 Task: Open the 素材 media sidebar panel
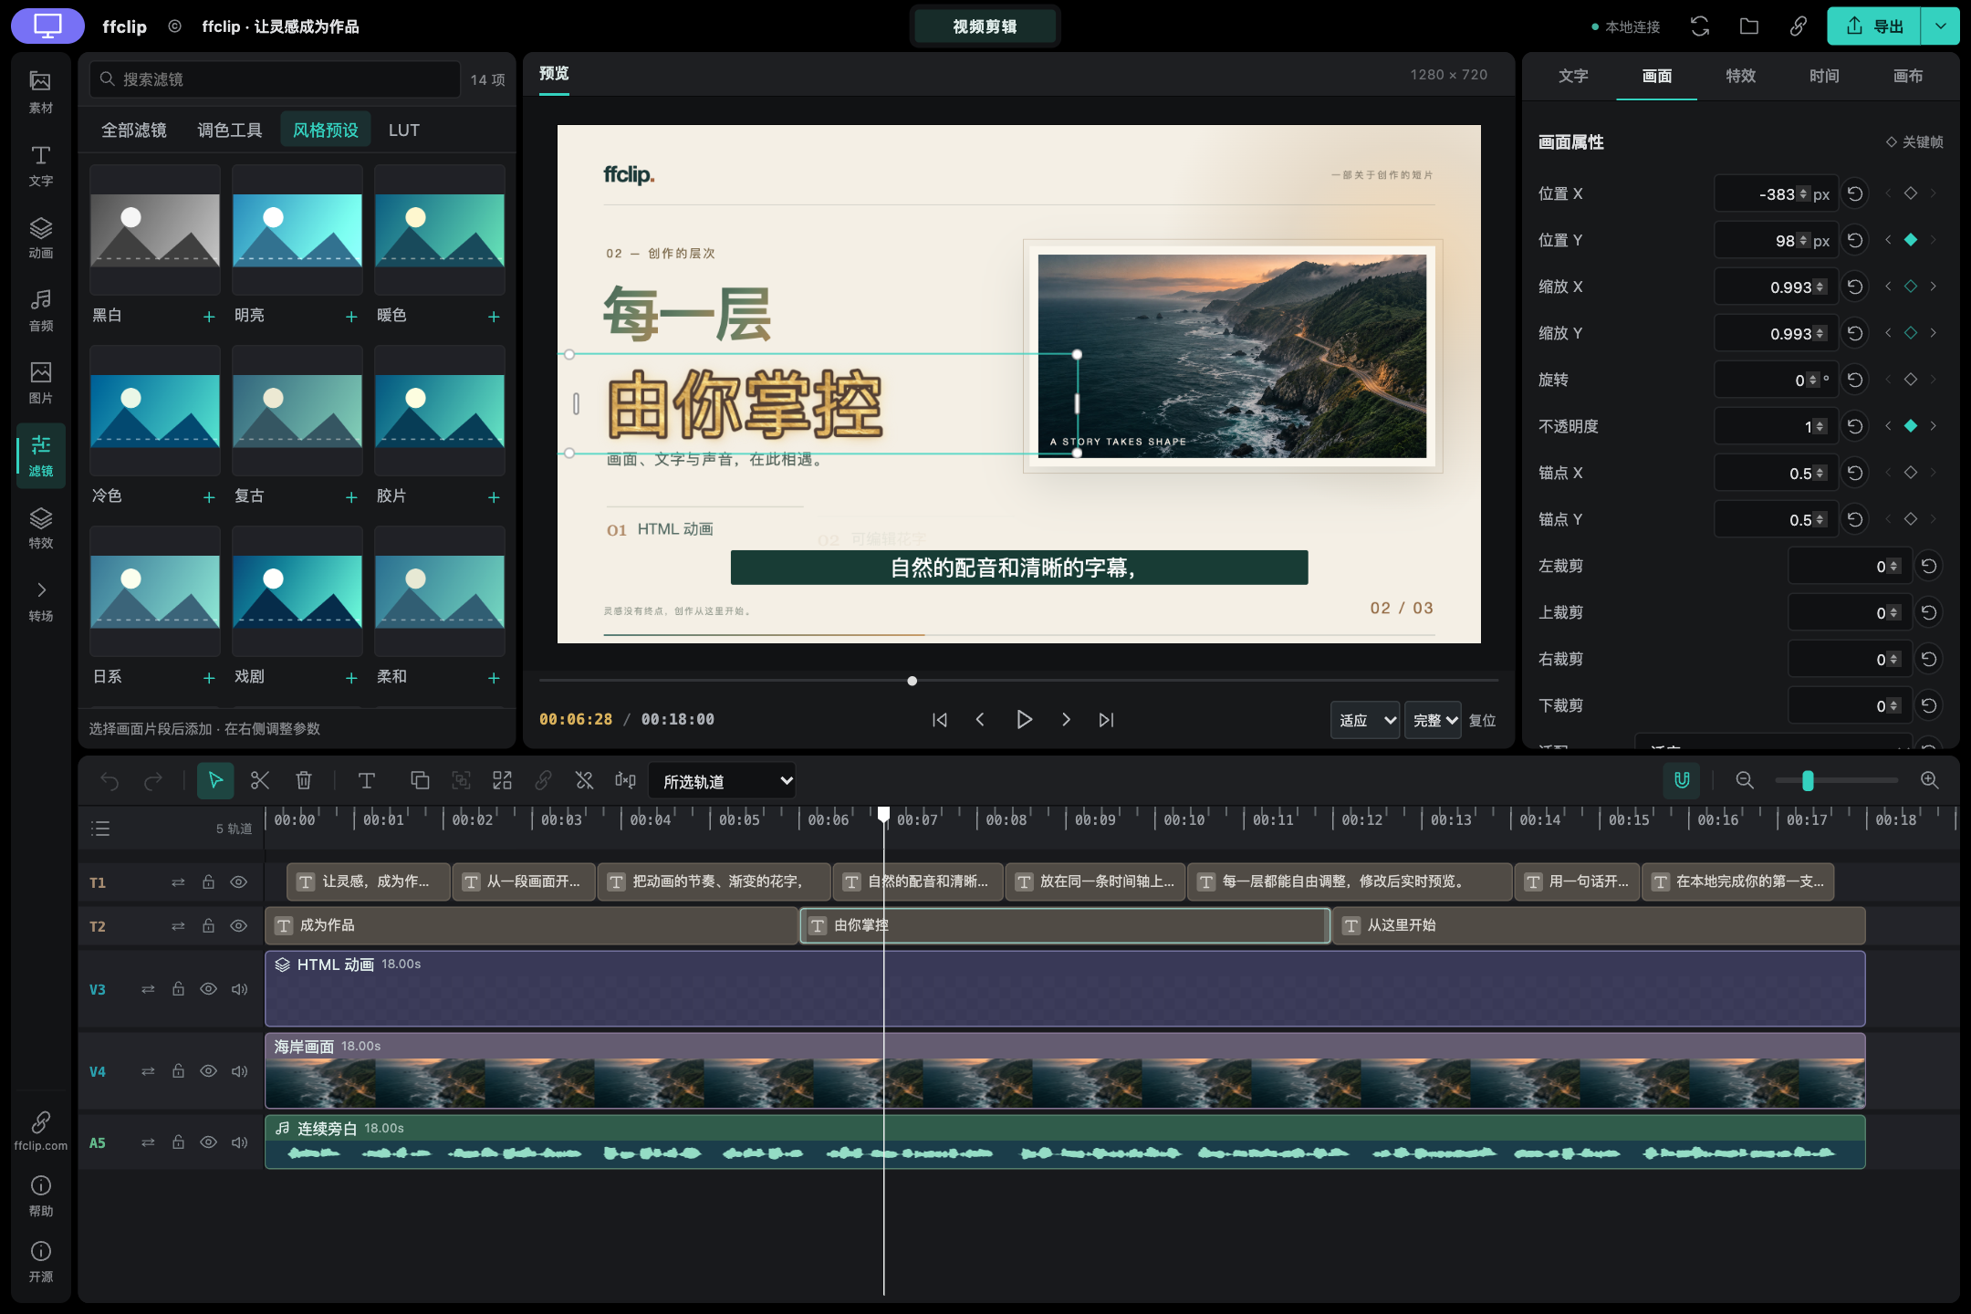pos(41,92)
